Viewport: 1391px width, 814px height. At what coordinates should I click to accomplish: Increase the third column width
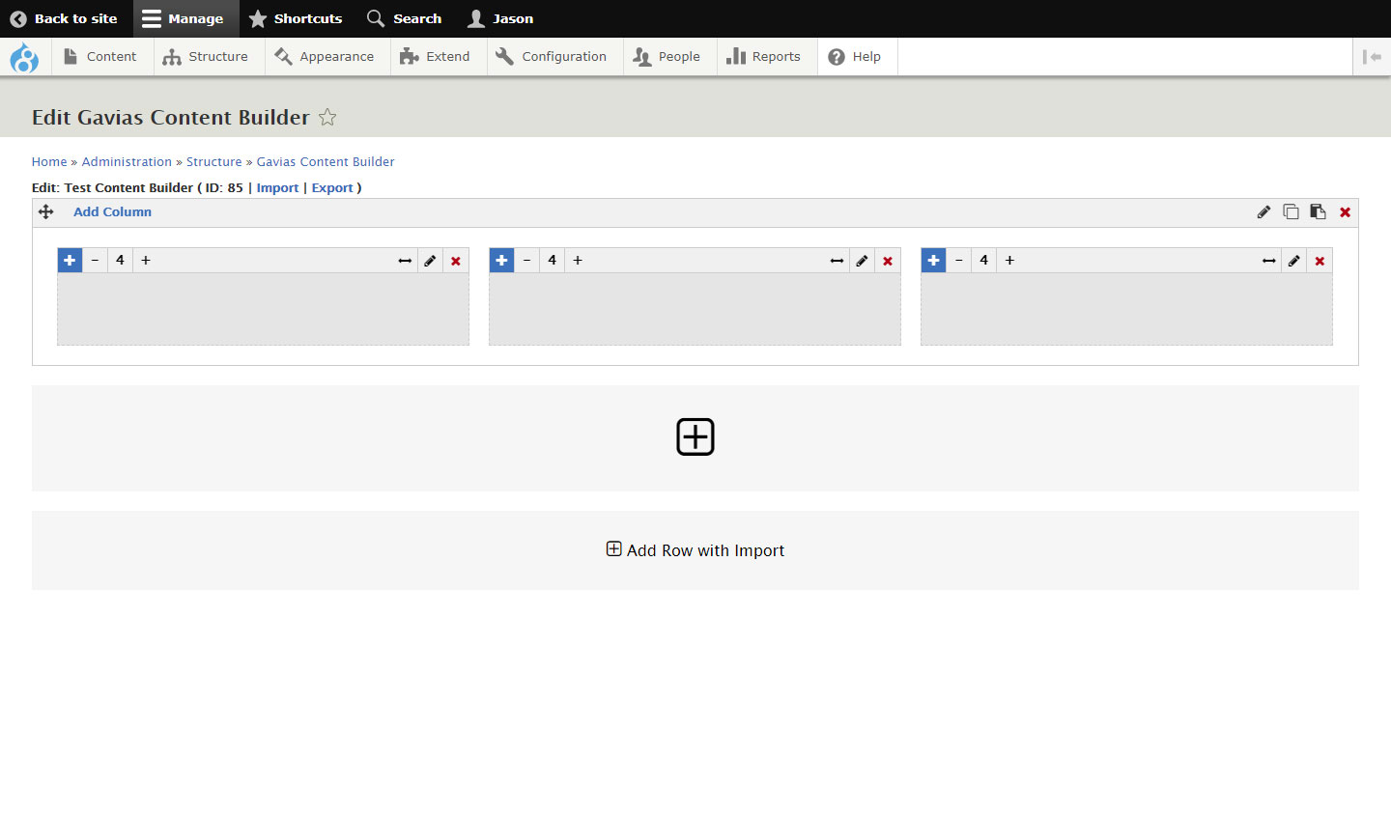pos(1009,260)
